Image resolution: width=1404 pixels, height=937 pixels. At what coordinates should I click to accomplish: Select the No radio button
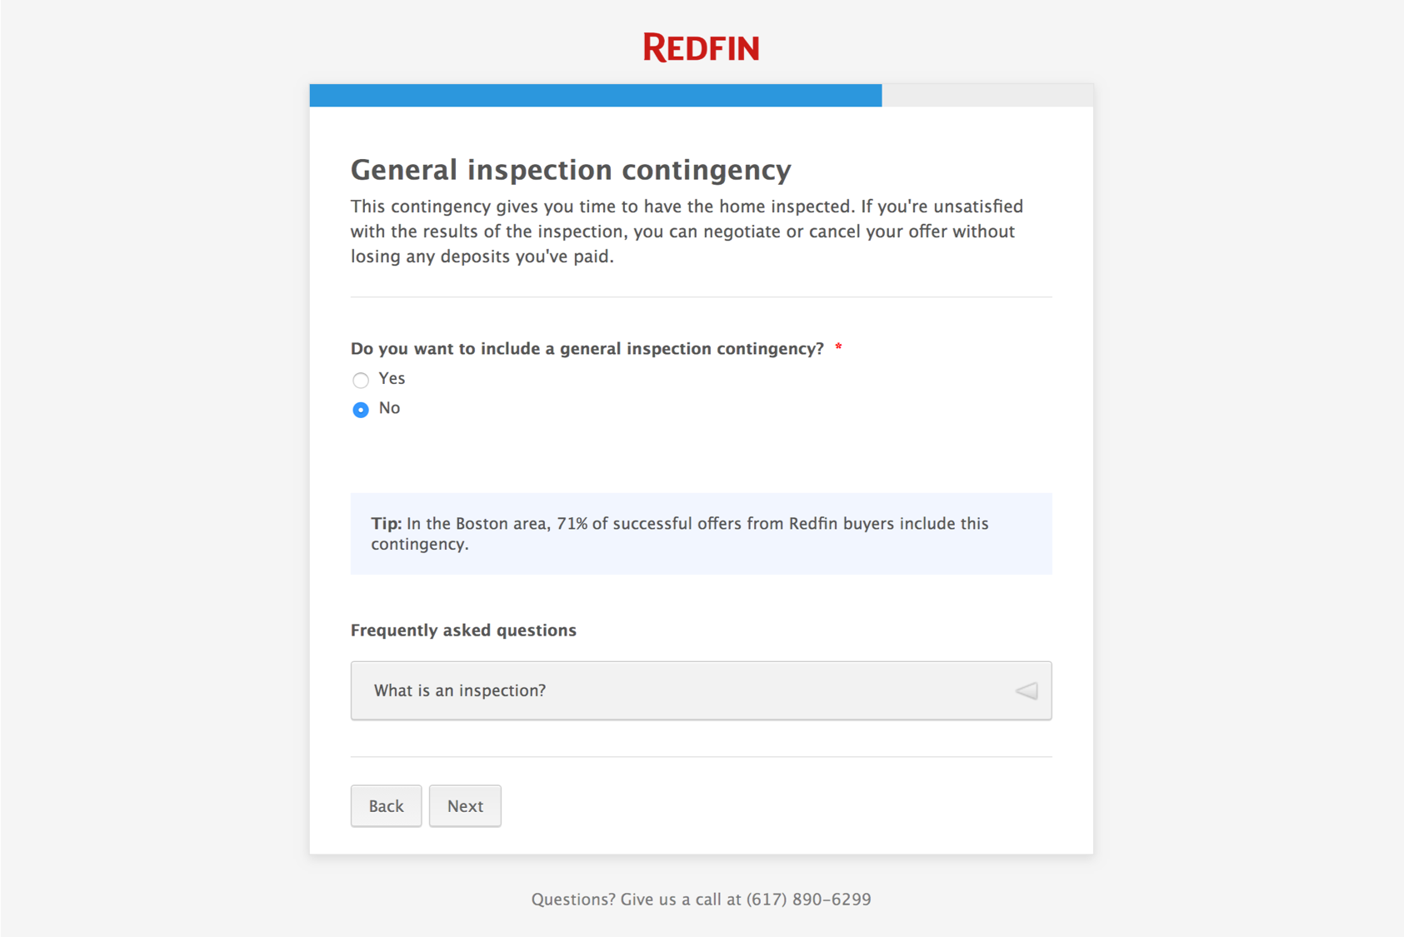[x=361, y=410]
